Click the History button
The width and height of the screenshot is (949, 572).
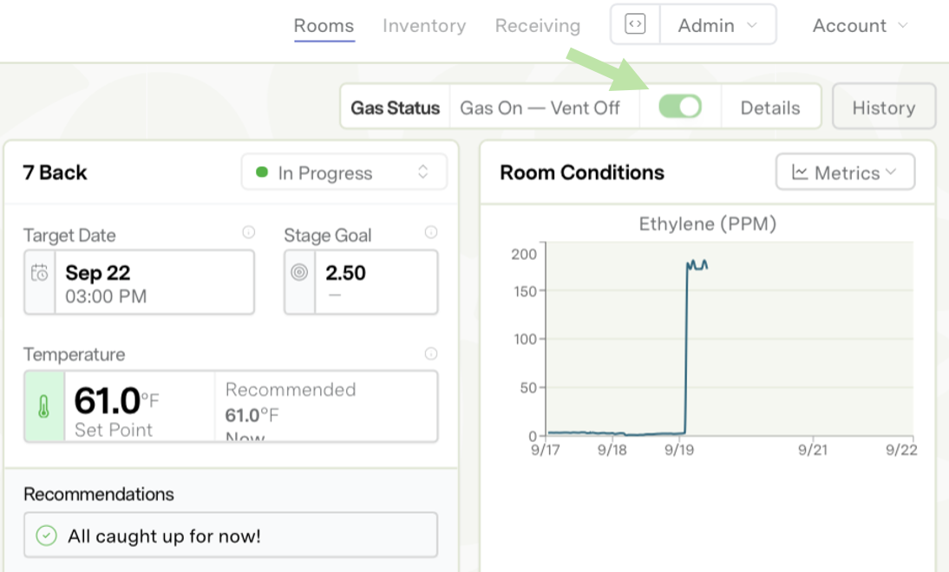click(x=883, y=107)
